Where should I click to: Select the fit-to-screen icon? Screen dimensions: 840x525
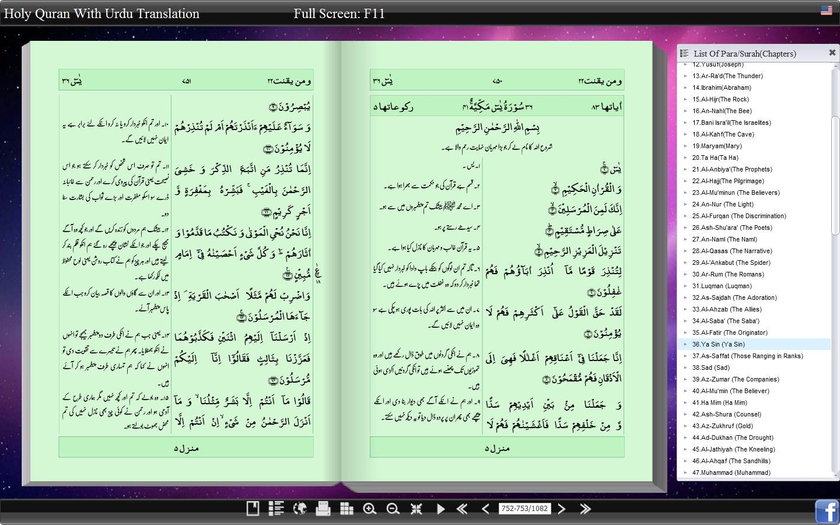(x=416, y=509)
